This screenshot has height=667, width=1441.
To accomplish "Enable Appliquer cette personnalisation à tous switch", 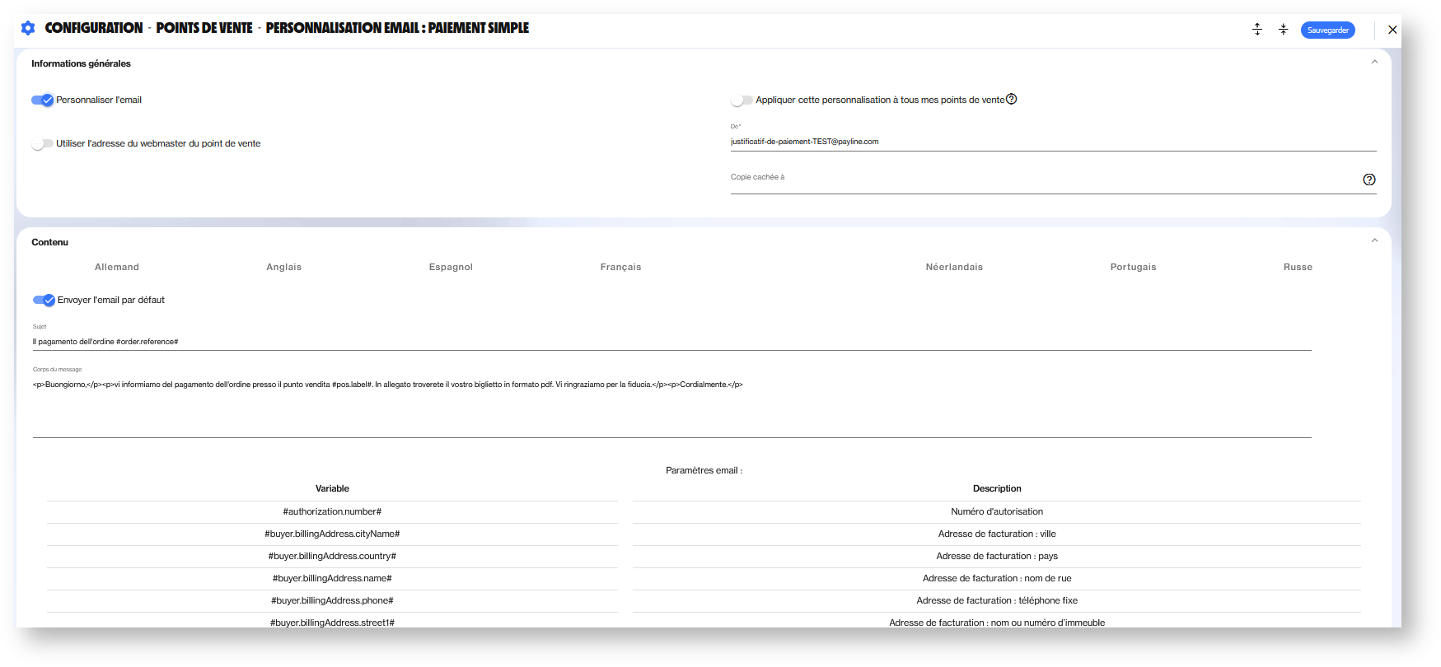I will pyautogui.click(x=742, y=100).
